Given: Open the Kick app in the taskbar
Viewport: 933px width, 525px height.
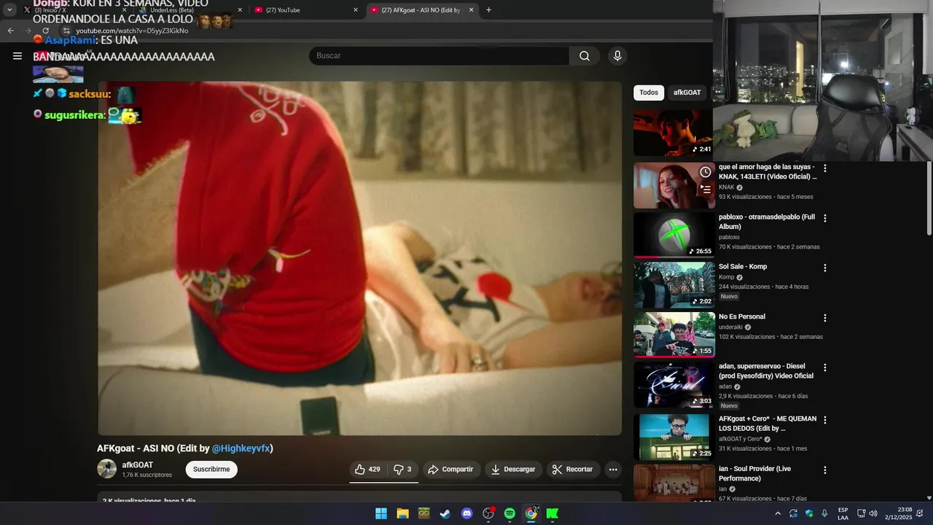Looking at the screenshot, I should click(553, 513).
